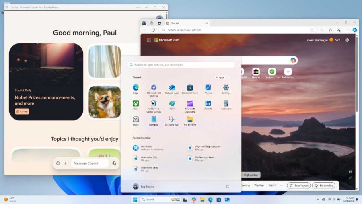362x204 pixels.
Task: Launch Notepad from pinned apps
Action: 154,121
